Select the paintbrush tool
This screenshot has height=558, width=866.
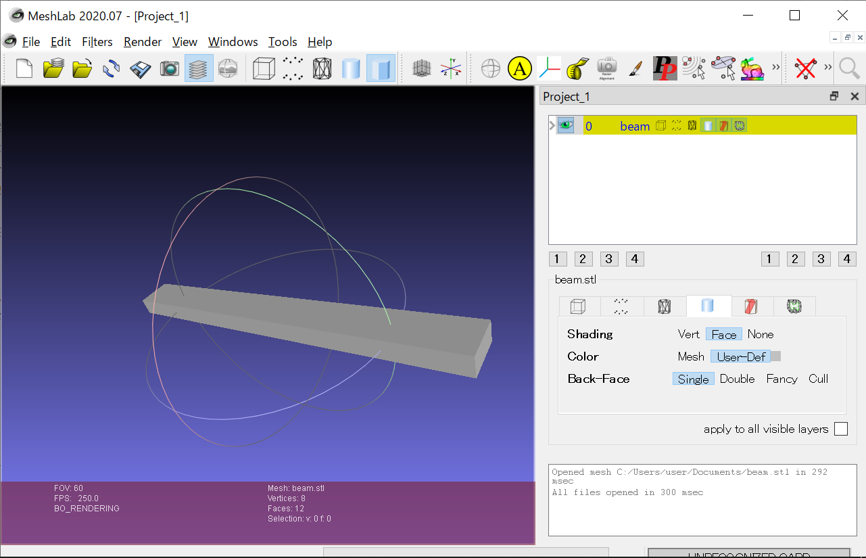coord(635,68)
